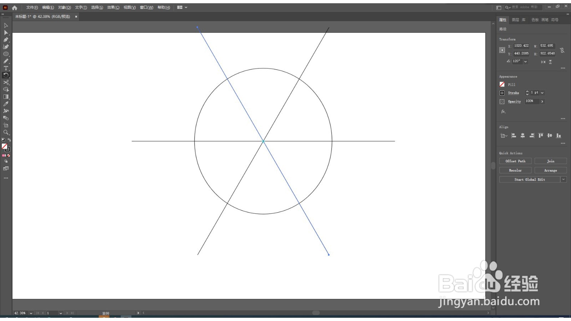Click the Recolor button
Screen dimensions: 571x321
pyautogui.click(x=515, y=170)
